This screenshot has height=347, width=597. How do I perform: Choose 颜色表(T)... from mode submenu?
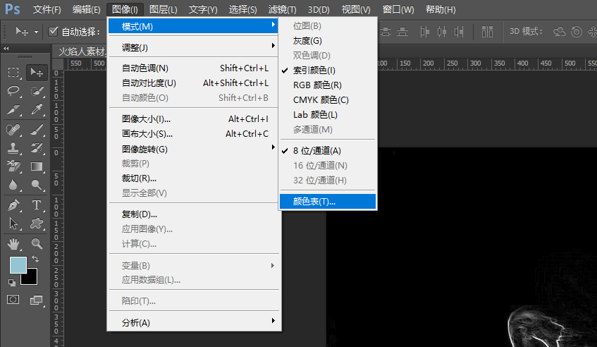coord(328,202)
